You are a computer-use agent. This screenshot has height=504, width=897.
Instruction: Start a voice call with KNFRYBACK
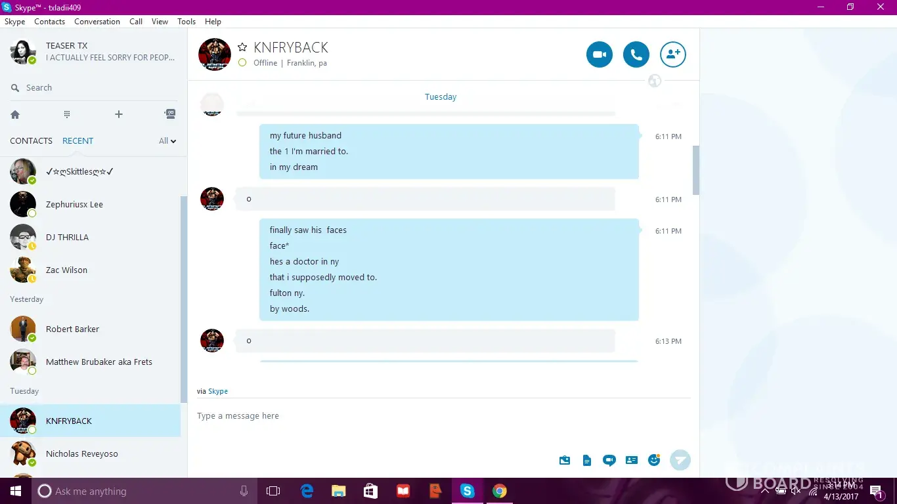636,54
